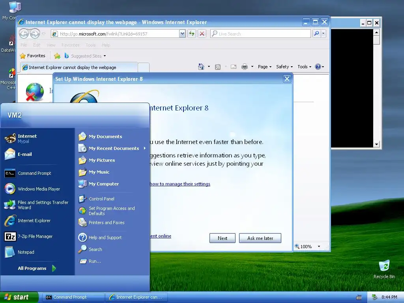
Task: Open the IE Help menu
Action: 106,45
